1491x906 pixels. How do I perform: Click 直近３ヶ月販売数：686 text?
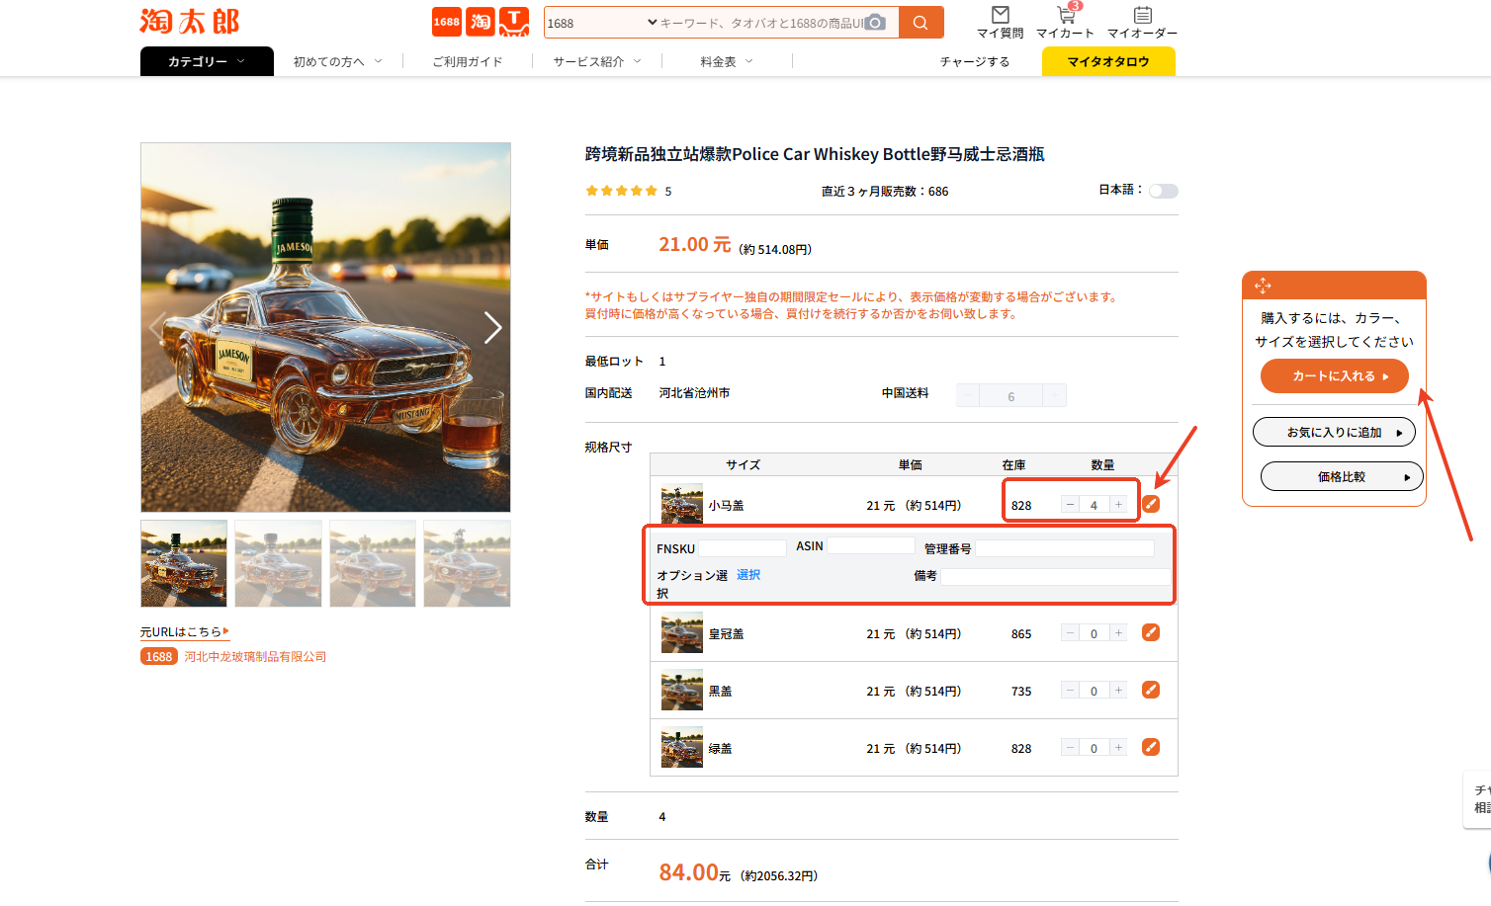tap(885, 192)
